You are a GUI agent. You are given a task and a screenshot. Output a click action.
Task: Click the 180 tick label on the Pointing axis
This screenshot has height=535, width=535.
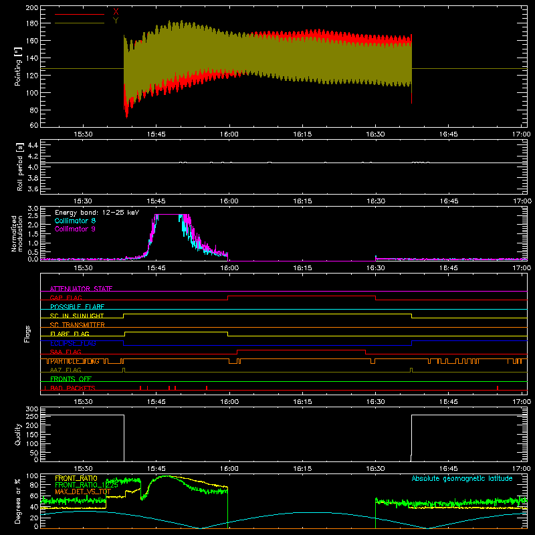coord(32,23)
